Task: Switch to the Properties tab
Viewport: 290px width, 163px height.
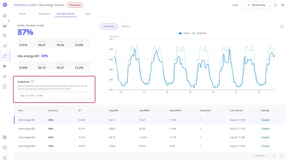Action: coord(44,14)
